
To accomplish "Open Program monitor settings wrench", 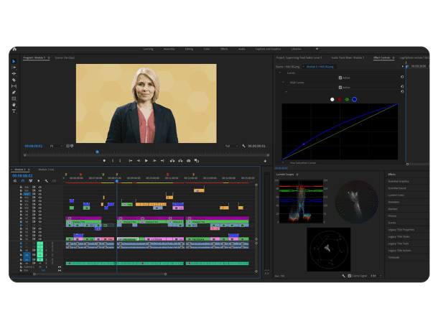I will coord(244,146).
